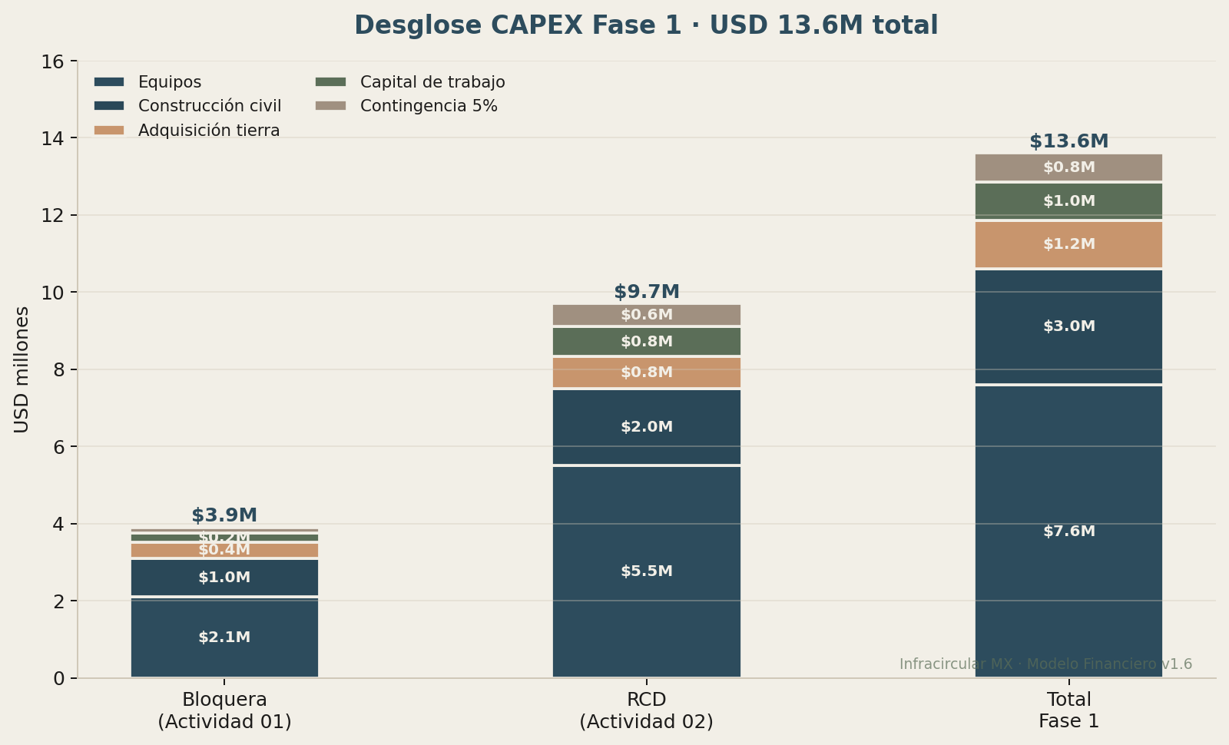
Task: Select the 'Equipos' legend label
Action: [x=170, y=82]
